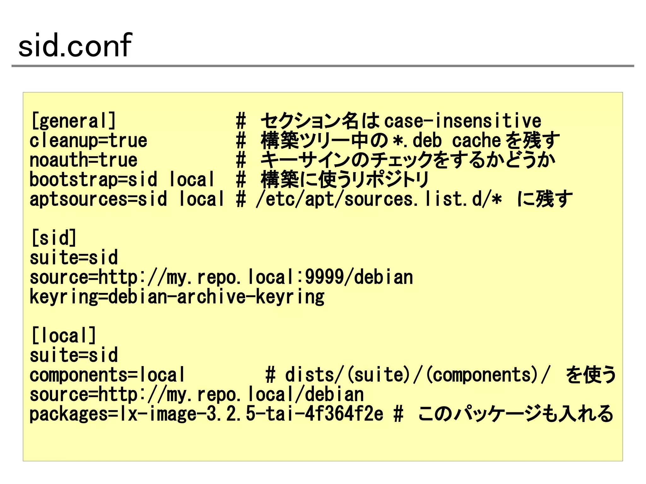Click the "keyring=debian-archive-keyring" line
Image resolution: width=646 pixels, height=484 pixels.
point(177,297)
